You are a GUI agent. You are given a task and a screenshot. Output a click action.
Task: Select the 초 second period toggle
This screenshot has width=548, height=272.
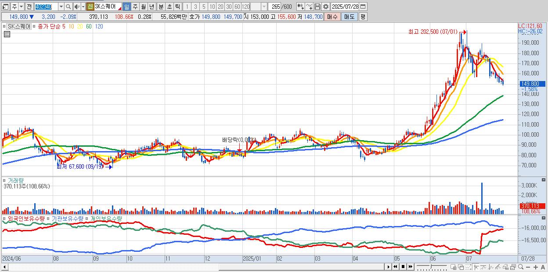[169, 7]
